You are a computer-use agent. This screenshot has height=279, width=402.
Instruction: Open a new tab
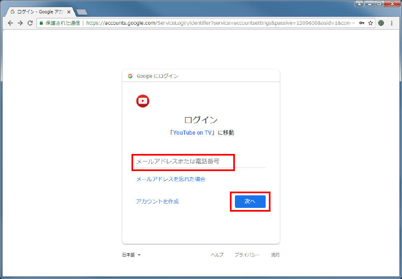pos(82,12)
